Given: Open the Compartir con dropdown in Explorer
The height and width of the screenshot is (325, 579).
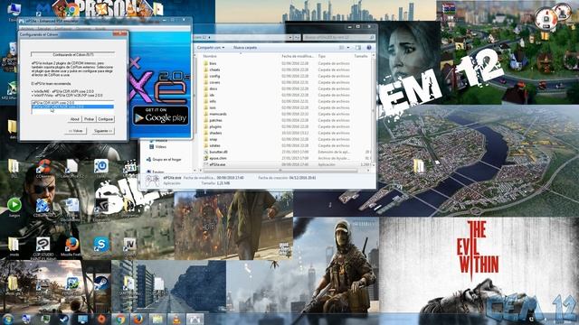Looking at the screenshot, I should [x=211, y=48].
